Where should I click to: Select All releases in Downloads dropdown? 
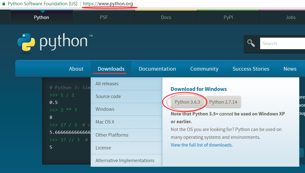click(x=126, y=84)
